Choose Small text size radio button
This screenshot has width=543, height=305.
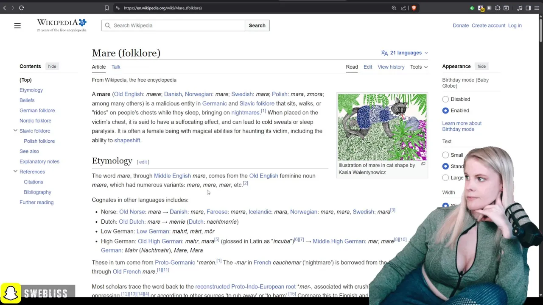point(445,155)
